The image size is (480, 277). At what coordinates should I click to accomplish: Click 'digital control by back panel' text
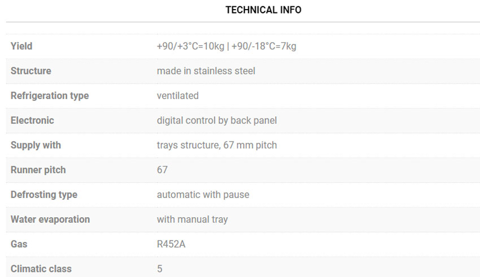[x=217, y=121]
